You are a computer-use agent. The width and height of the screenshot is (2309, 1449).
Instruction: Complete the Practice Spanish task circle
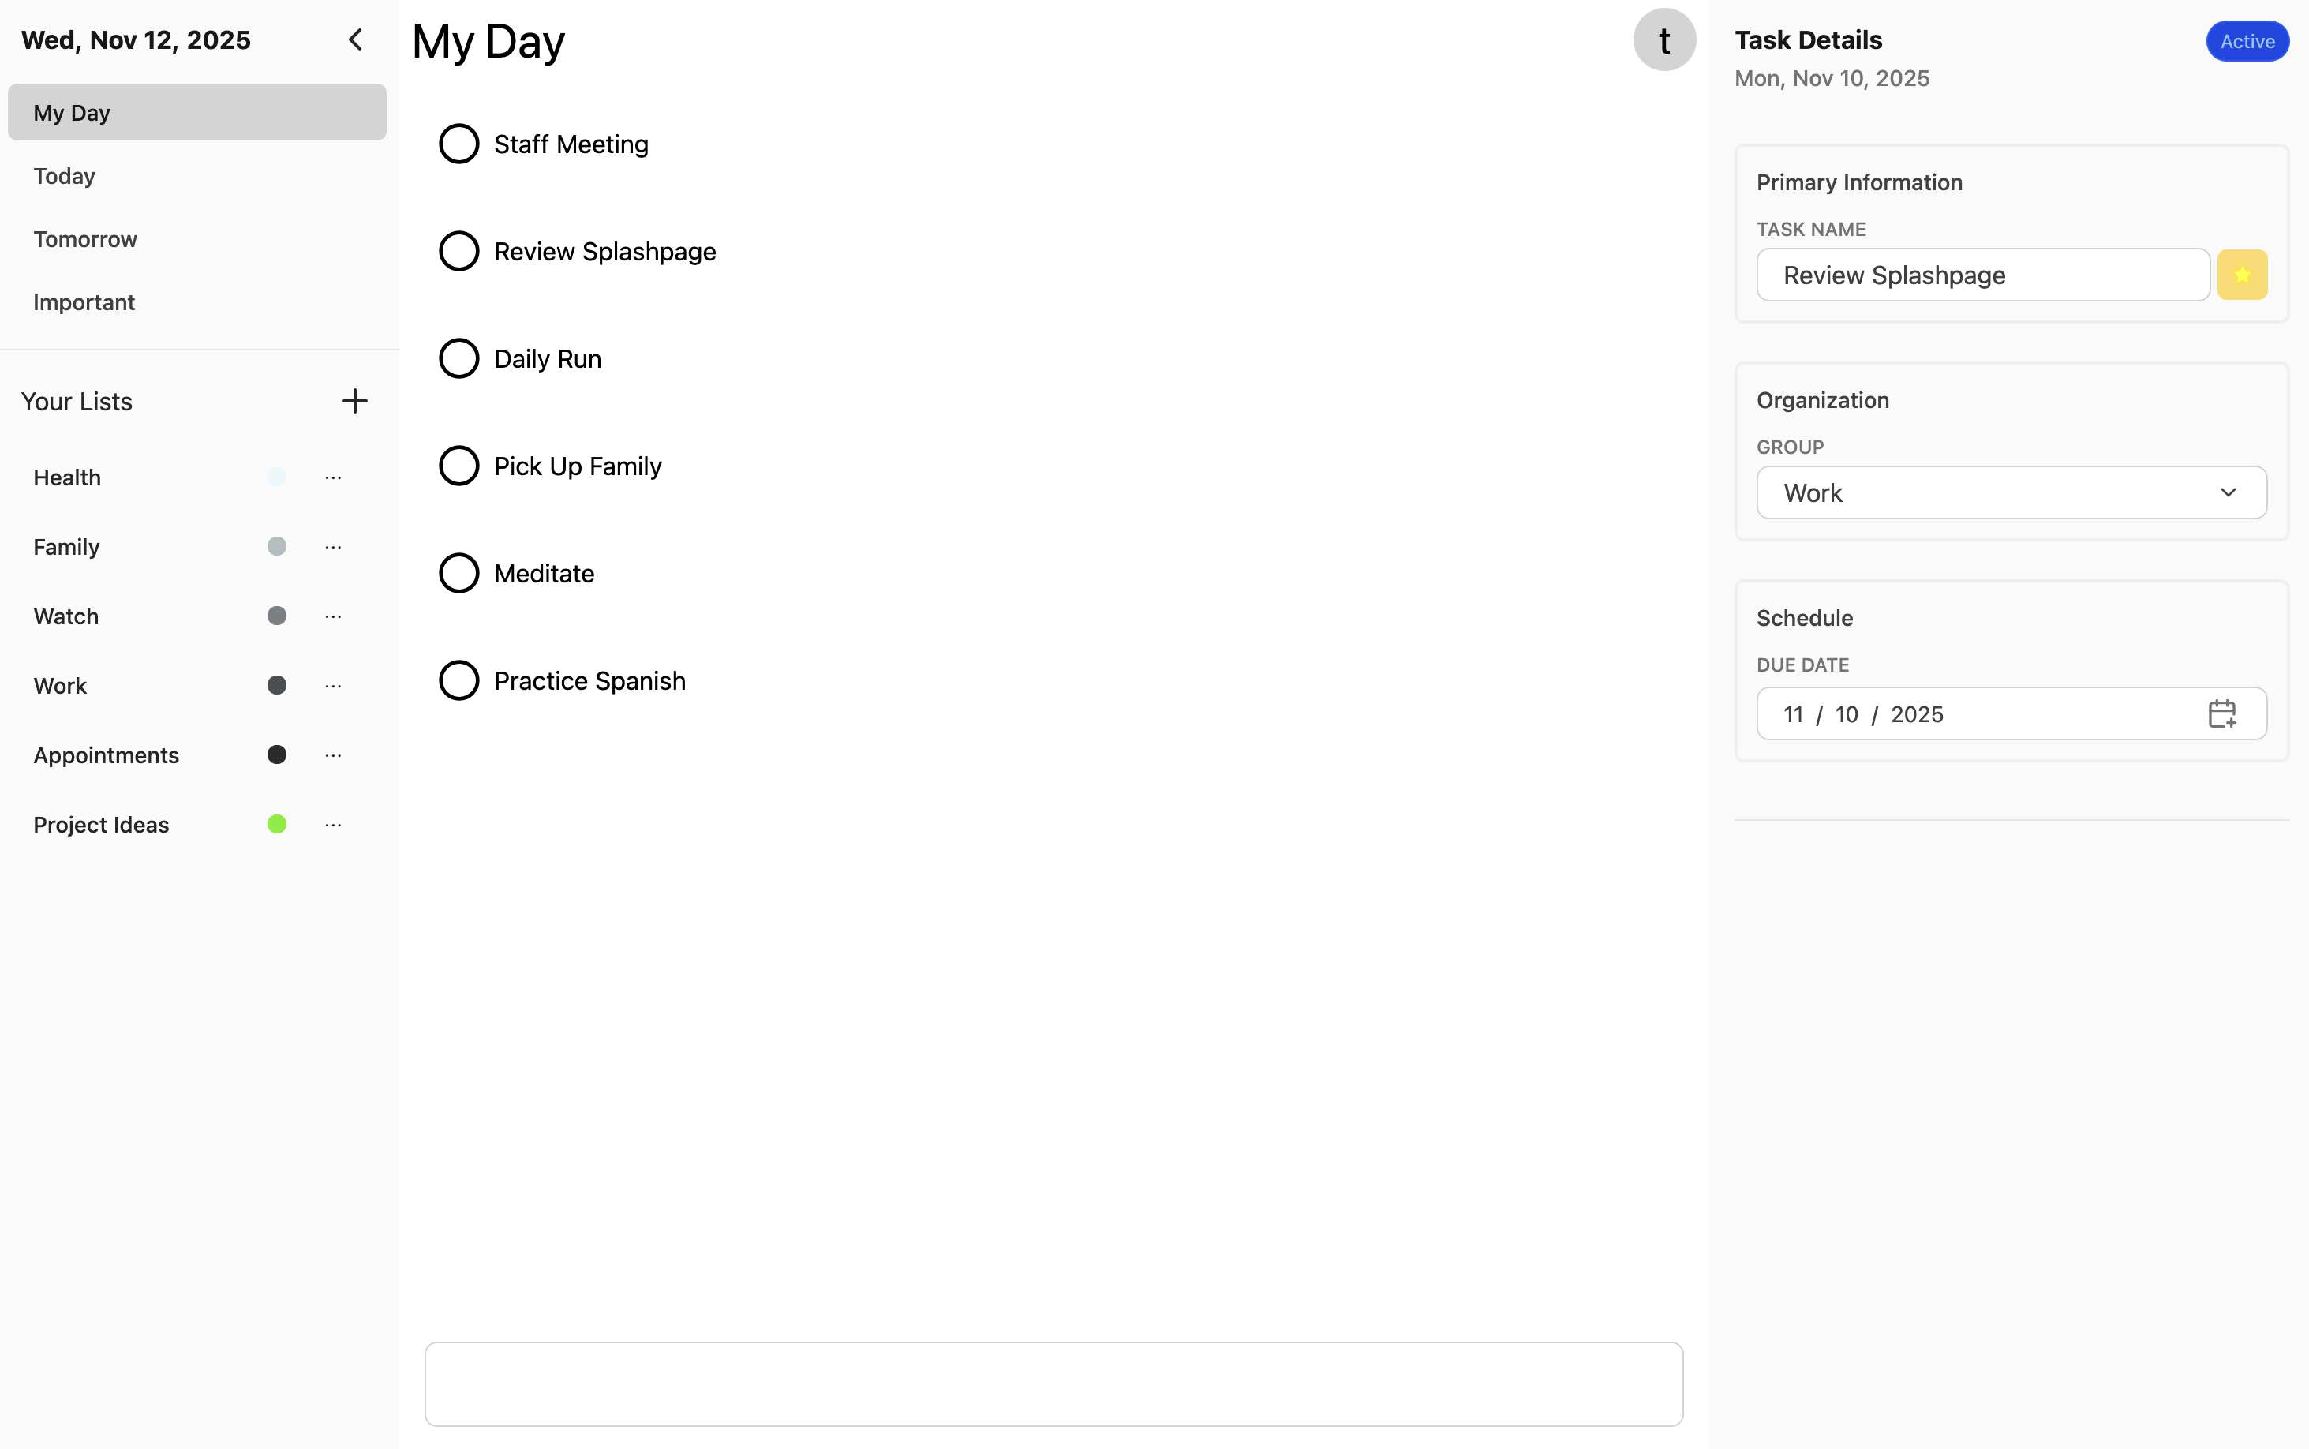click(x=459, y=680)
